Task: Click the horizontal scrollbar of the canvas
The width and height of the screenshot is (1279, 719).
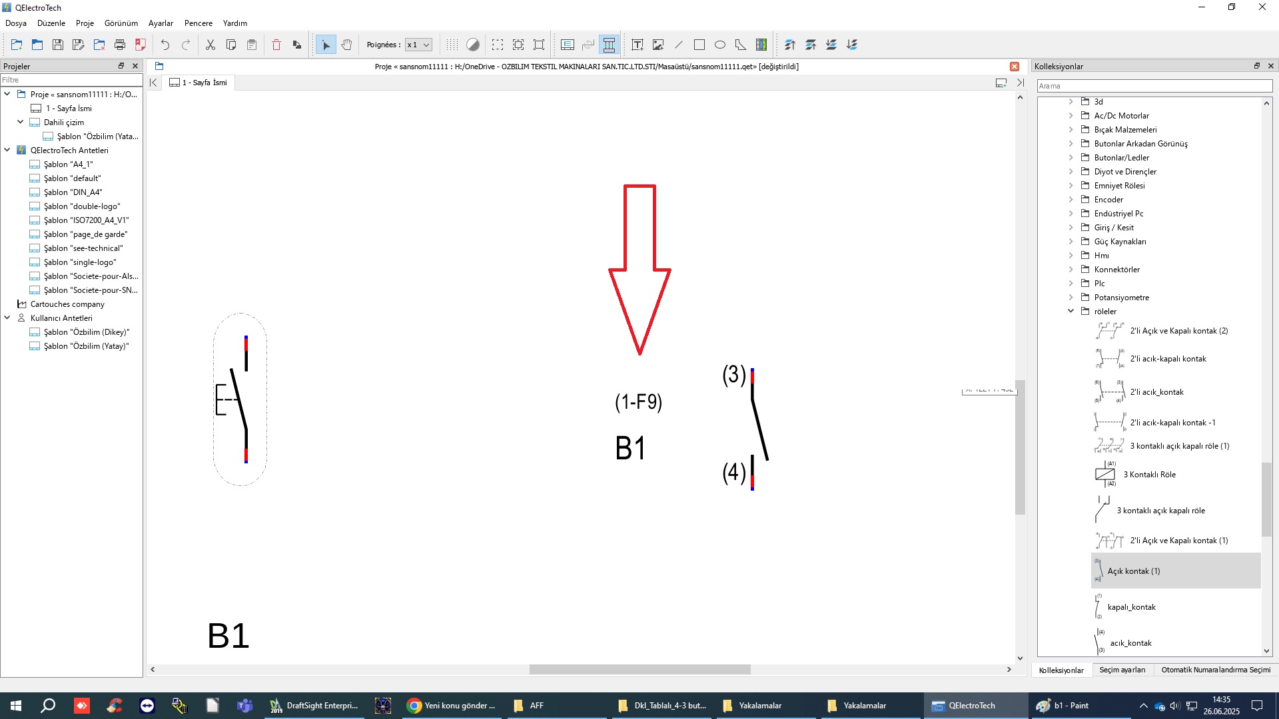Action: tap(639, 669)
